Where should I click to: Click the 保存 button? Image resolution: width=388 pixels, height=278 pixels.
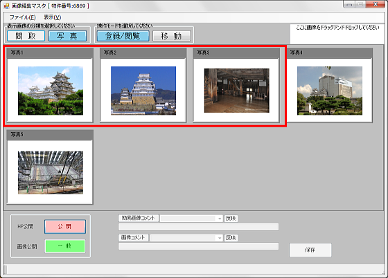point(310,250)
